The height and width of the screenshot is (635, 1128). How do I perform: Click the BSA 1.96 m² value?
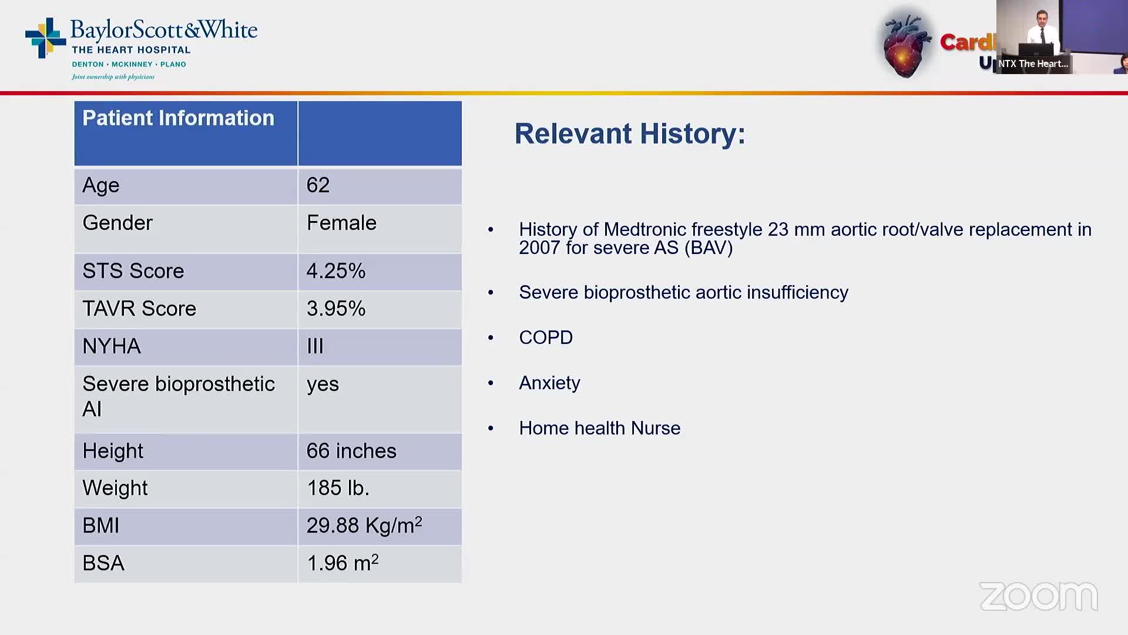tap(343, 563)
